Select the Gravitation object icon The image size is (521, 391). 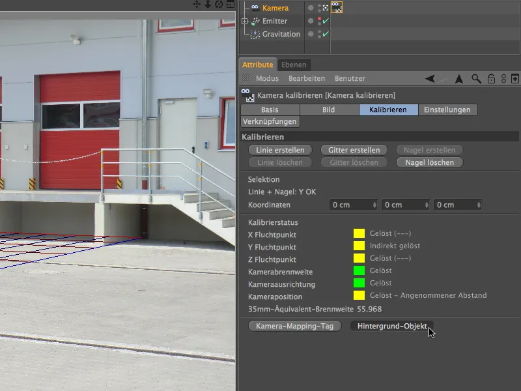pos(254,33)
